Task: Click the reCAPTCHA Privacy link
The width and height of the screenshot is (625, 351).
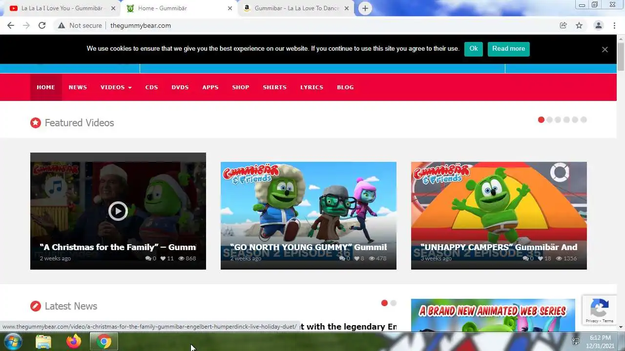Action: tap(592, 321)
